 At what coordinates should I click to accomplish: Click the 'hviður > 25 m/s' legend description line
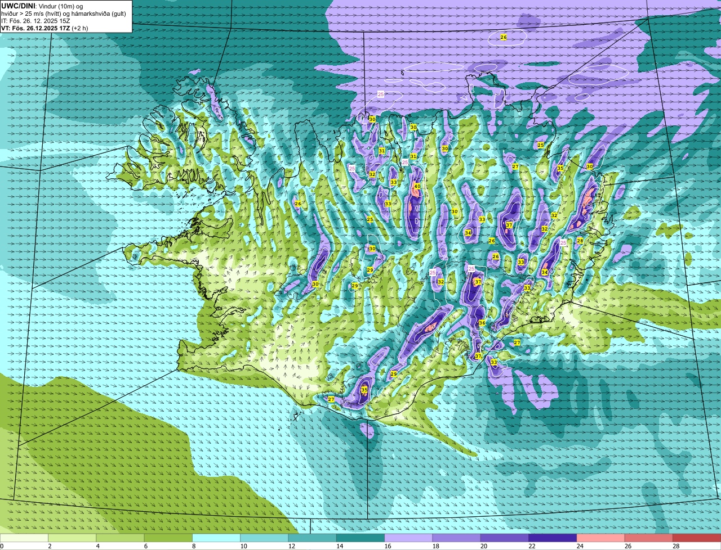(63, 13)
